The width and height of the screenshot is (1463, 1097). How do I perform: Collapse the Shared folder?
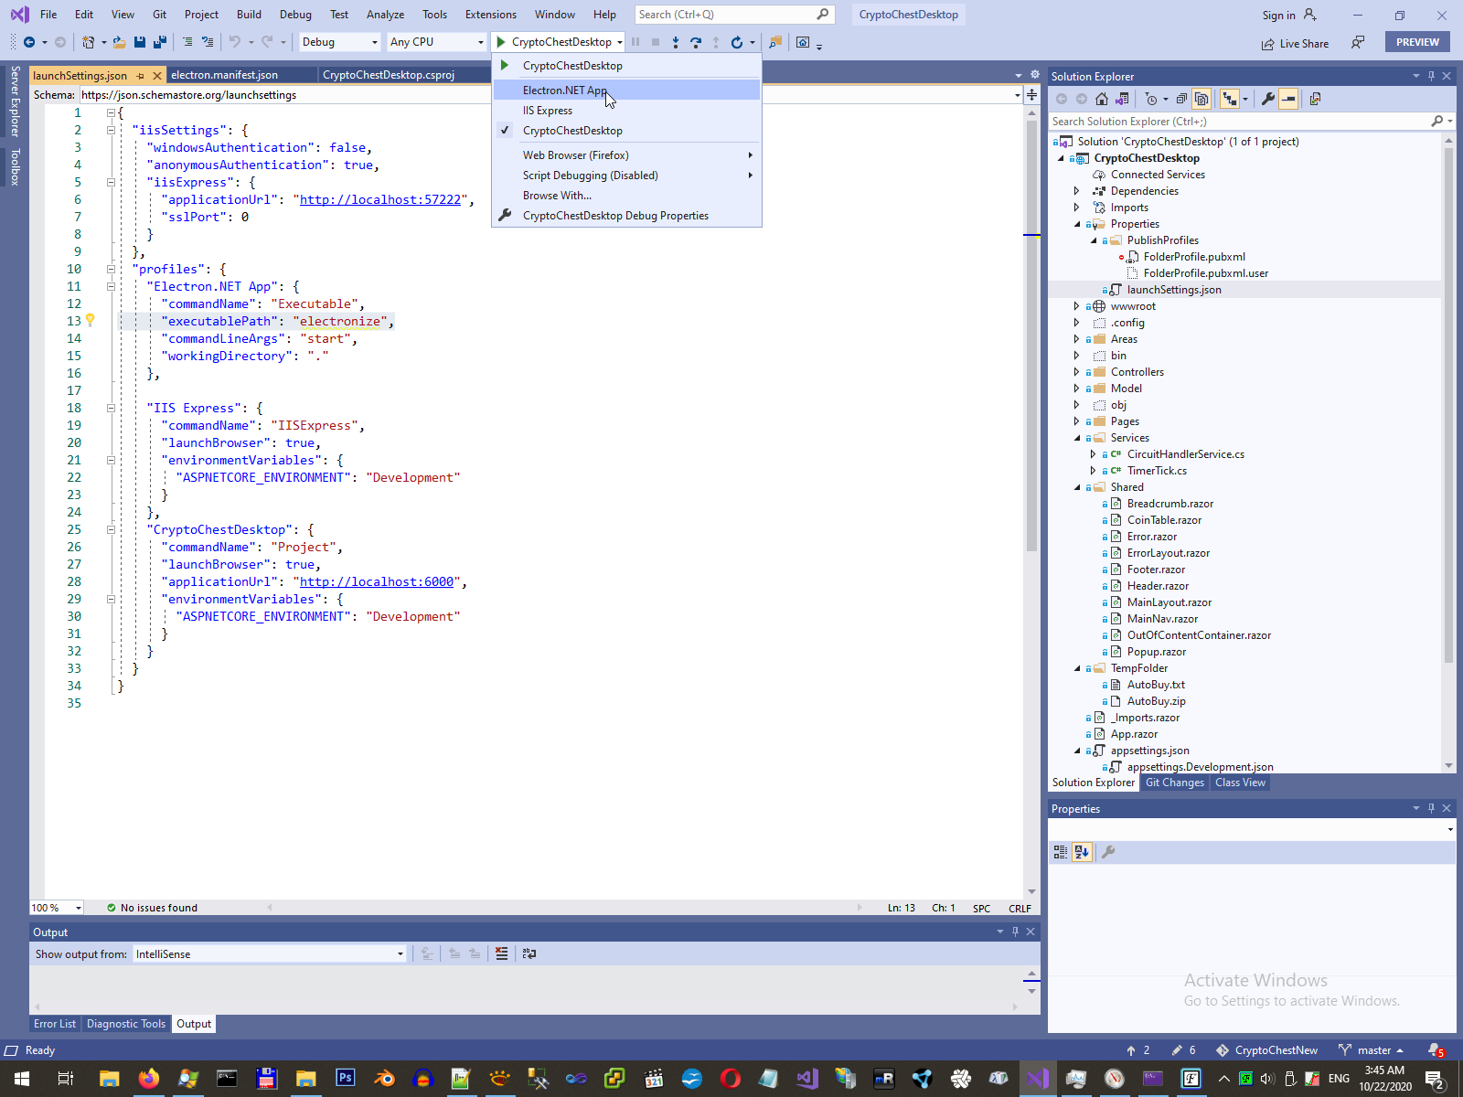point(1076,487)
